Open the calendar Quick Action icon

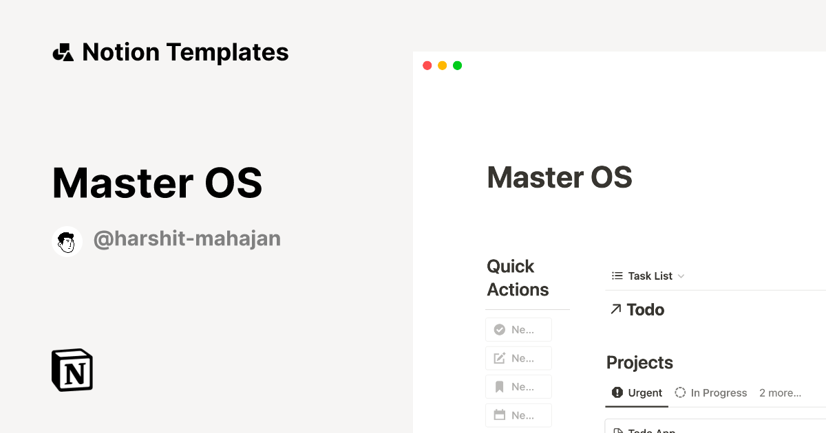click(x=500, y=415)
